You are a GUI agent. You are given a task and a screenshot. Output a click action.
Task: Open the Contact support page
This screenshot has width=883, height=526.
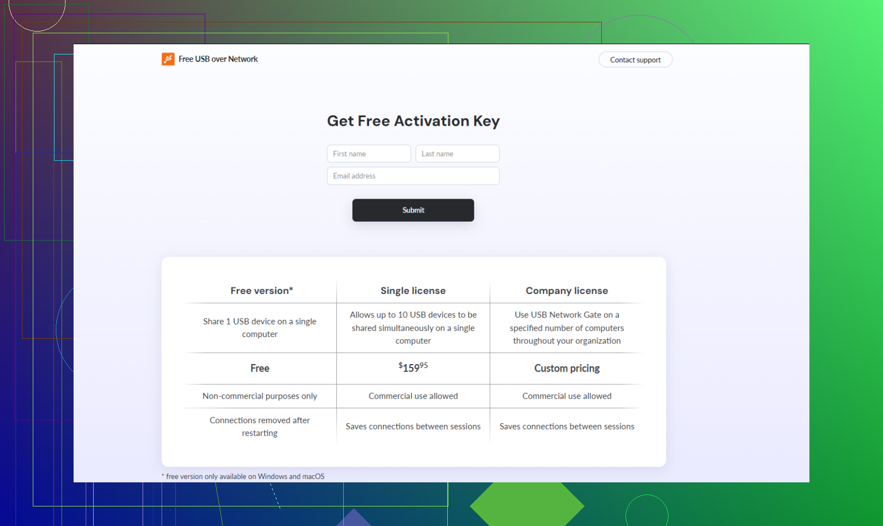(x=635, y=60)
